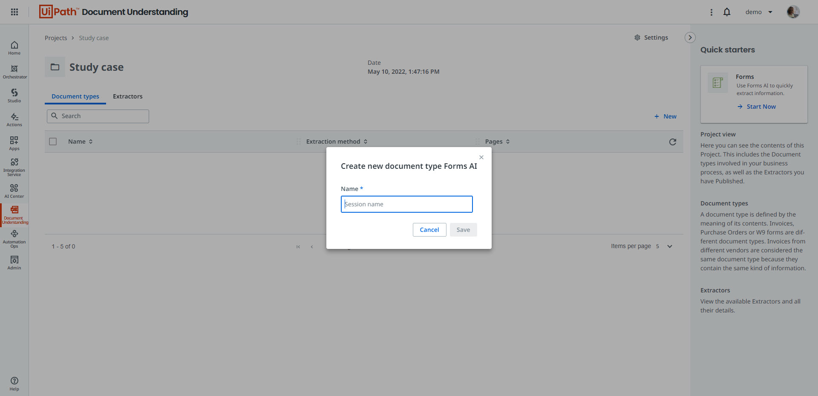Collapse the Quick starters side panel
818x396 pixels.
(x=690, y=38)
